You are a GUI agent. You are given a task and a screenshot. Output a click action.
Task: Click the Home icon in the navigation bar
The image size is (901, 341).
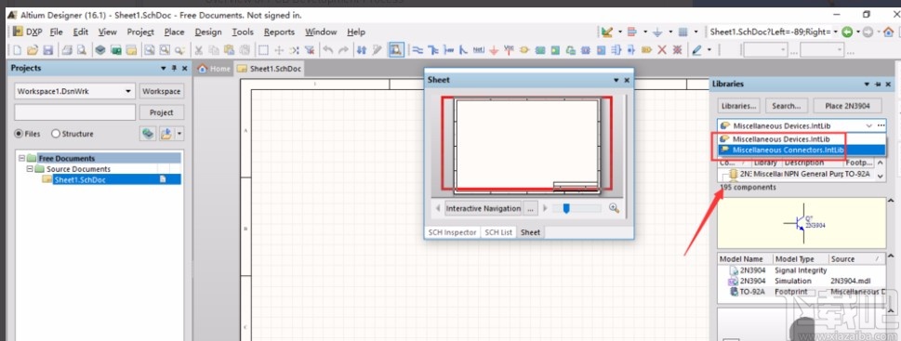pos(888,33)
